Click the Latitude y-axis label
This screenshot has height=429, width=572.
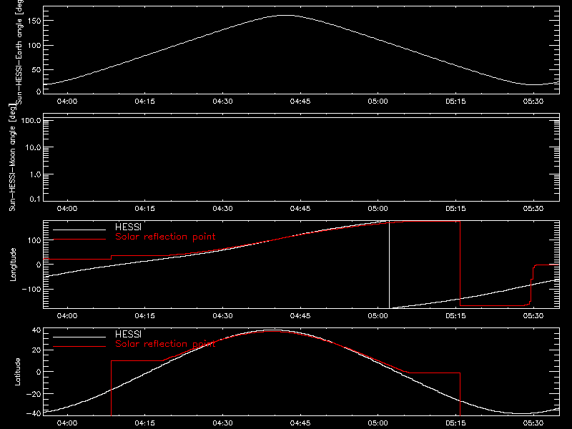point(17,372)
